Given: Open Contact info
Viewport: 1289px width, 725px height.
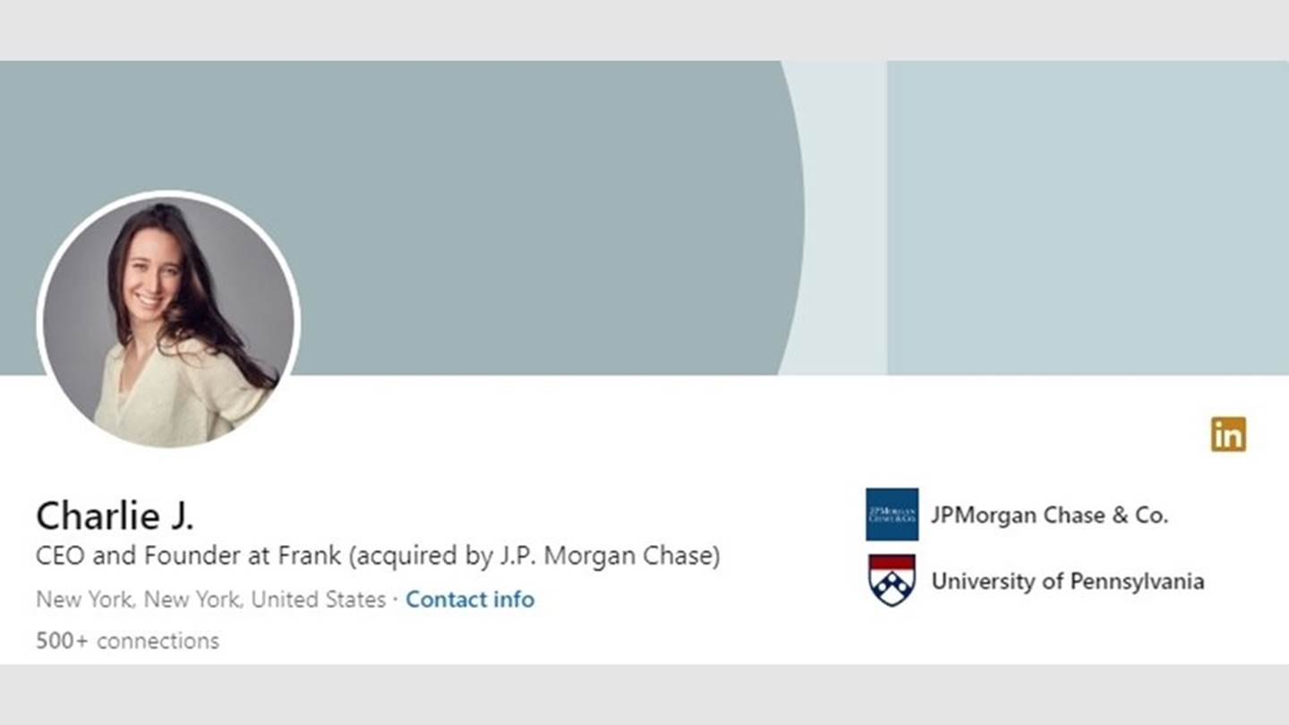Looking at the screenshot, I should click(470, 600).
